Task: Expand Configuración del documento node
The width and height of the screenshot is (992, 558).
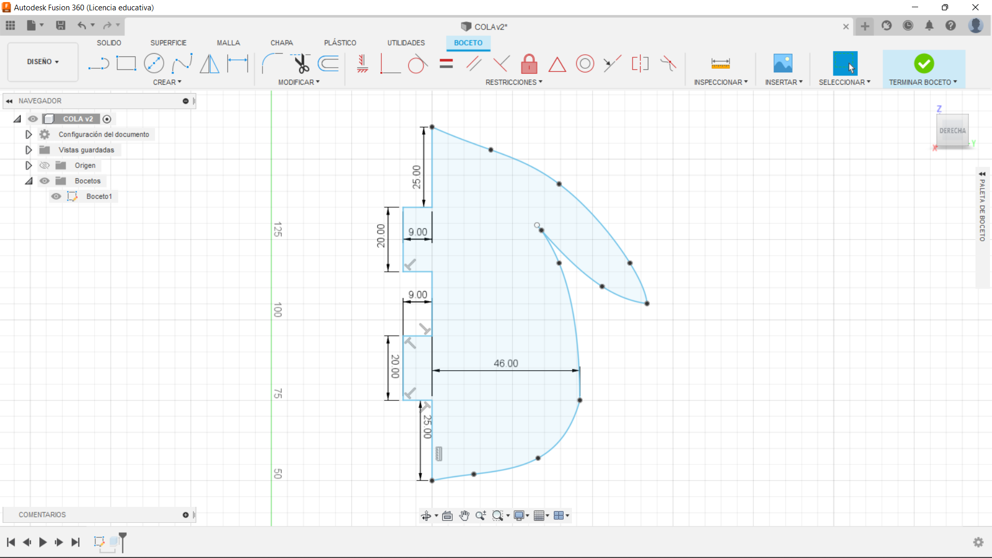Action: [28, 134]
